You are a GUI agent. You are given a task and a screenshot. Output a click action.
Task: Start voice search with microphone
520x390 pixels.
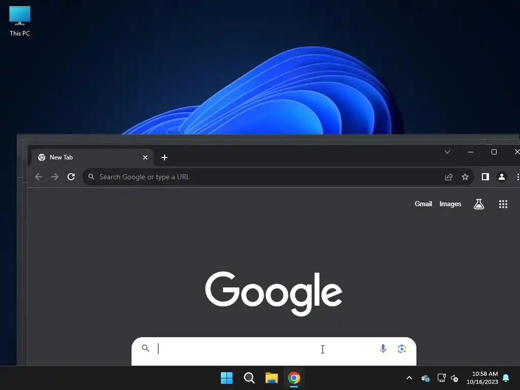[383, 348]
